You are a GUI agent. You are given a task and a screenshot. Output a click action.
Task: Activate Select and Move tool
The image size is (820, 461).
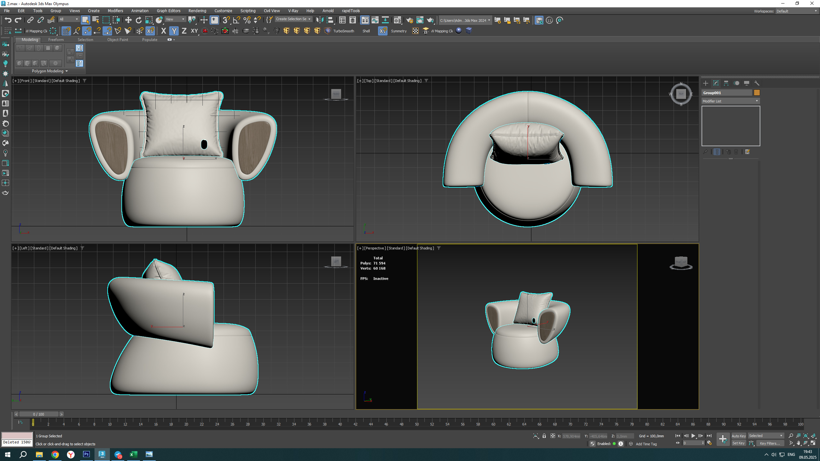128,20
